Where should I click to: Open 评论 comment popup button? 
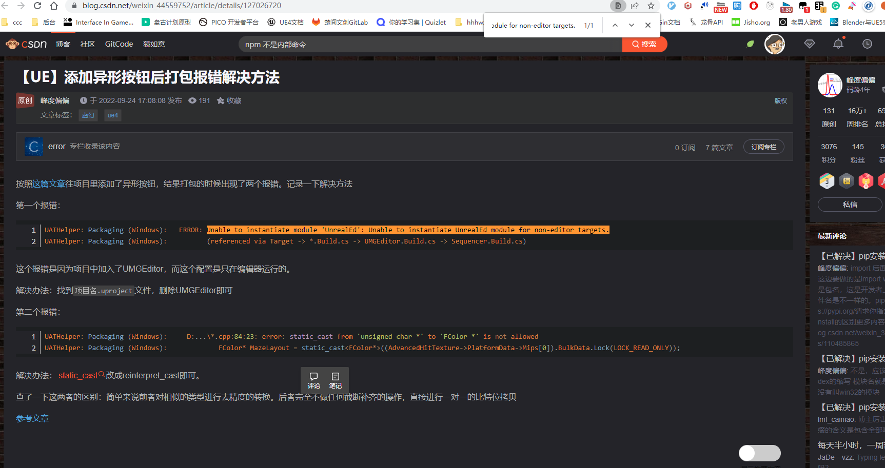click(x=314, y=380)
